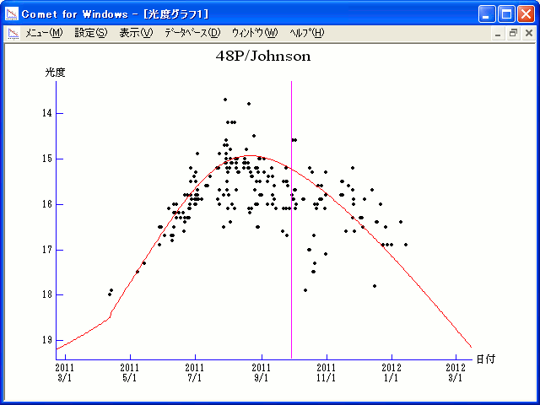The width and height of the screenshot is (540, 405).
Task: Click the Comet for Windows title bar icon
Action: tap(12, 13)
